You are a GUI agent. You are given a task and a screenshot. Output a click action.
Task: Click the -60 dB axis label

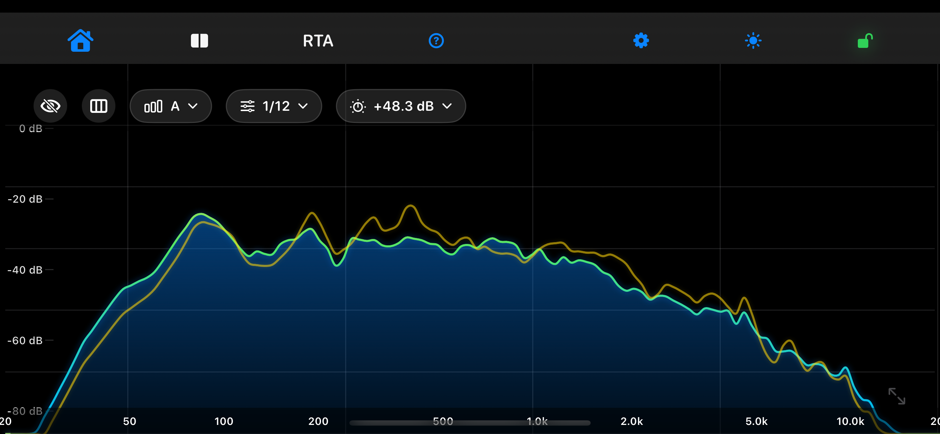pyautogui.click(x=25, y=341)
